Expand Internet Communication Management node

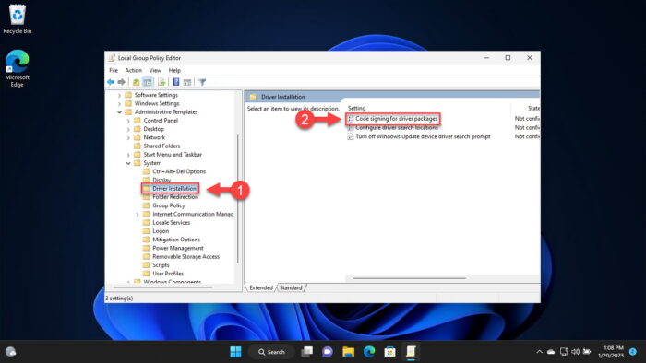tap(138, 214)
